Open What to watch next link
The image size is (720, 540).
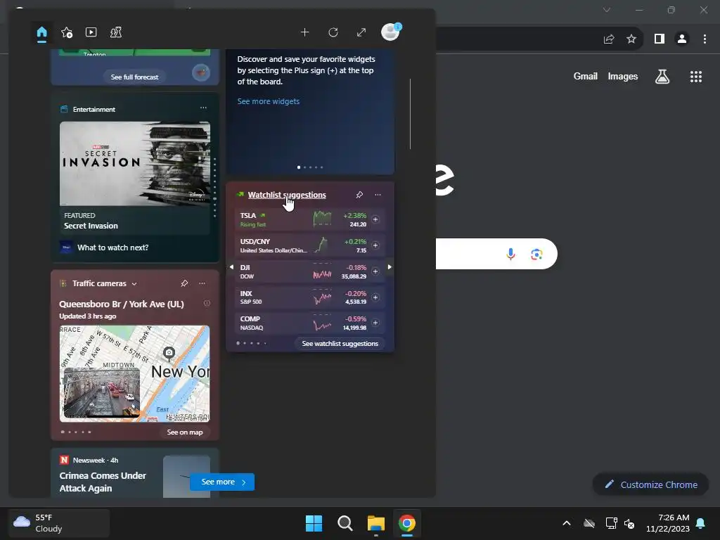point(112,247)
